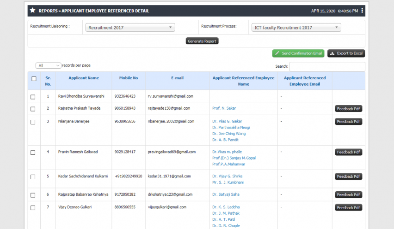Image resolution: width=394 pixels, height=229 pixels.
Task: Click the star favorite icon in header
Action: [x=32, y=10]
